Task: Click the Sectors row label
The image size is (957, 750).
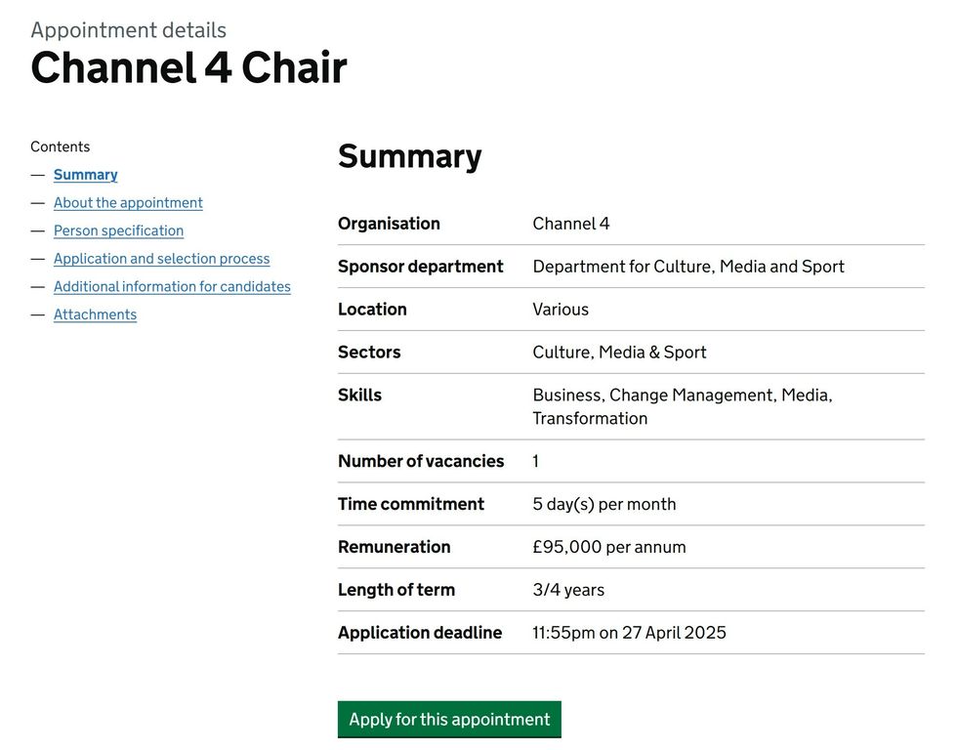Action: 369,353
